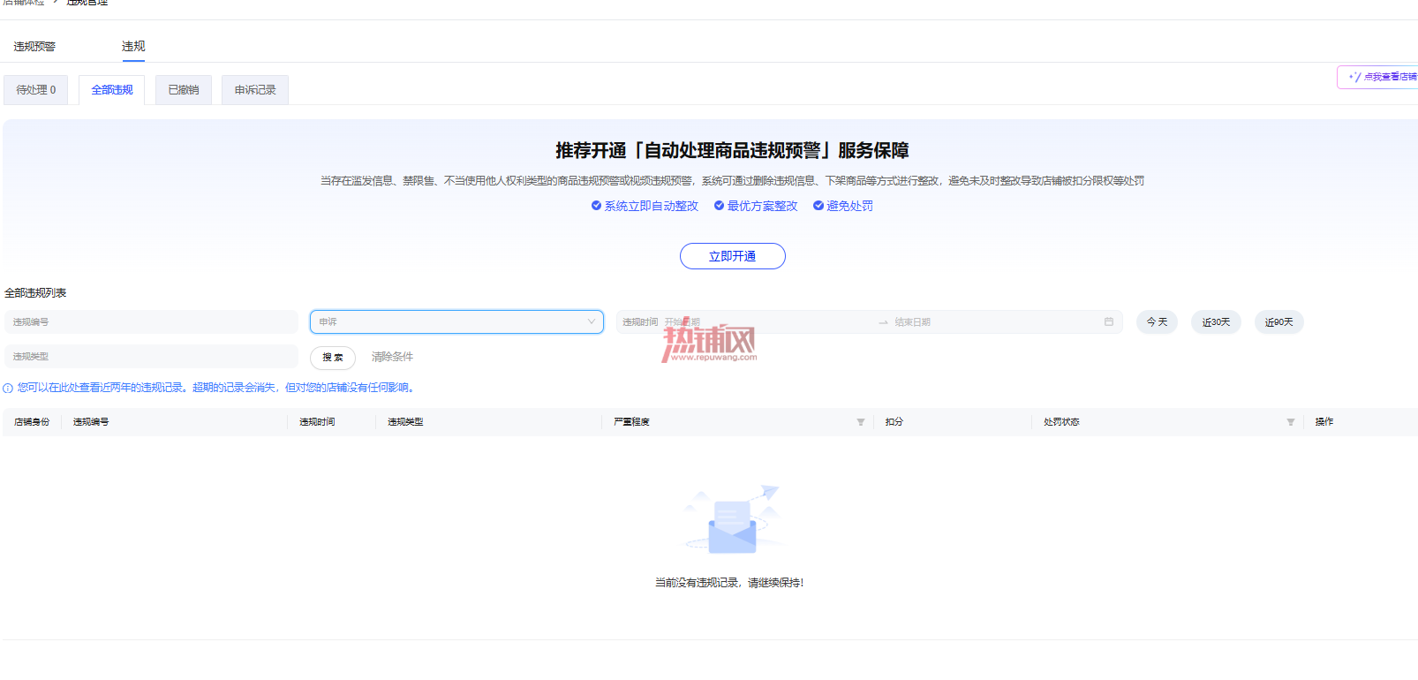
Task: Expand the dropdown chevron in 申诉 field
Action: 592,321
